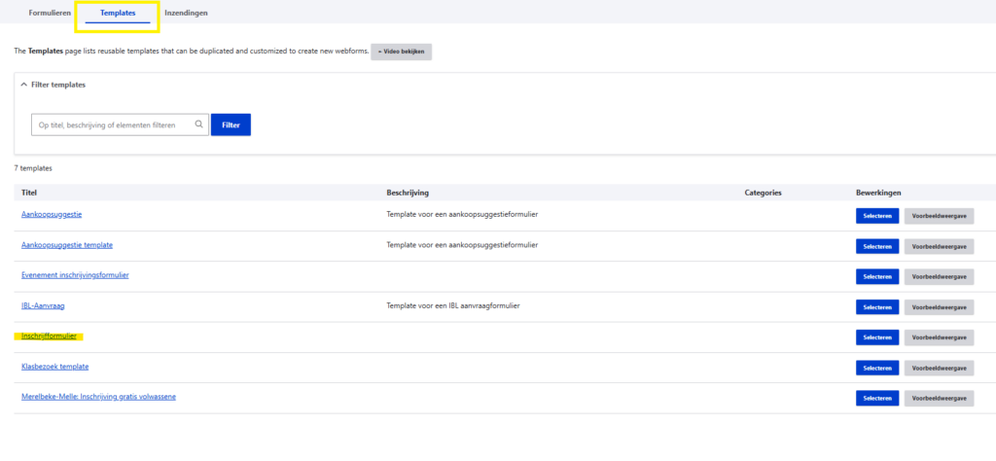Open the IBL-Aanvraag template link
The height and width of the screenshot is (461, 996).
[x=43, y=305]
